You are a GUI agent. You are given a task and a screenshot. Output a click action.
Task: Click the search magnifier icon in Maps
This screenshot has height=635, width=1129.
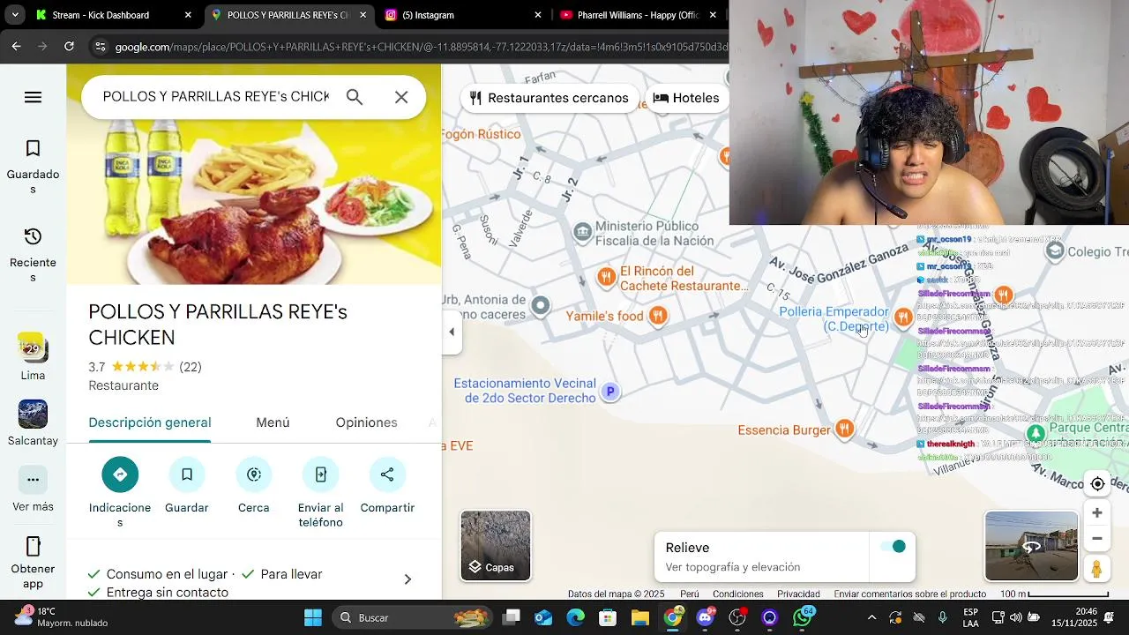[355, 97]
